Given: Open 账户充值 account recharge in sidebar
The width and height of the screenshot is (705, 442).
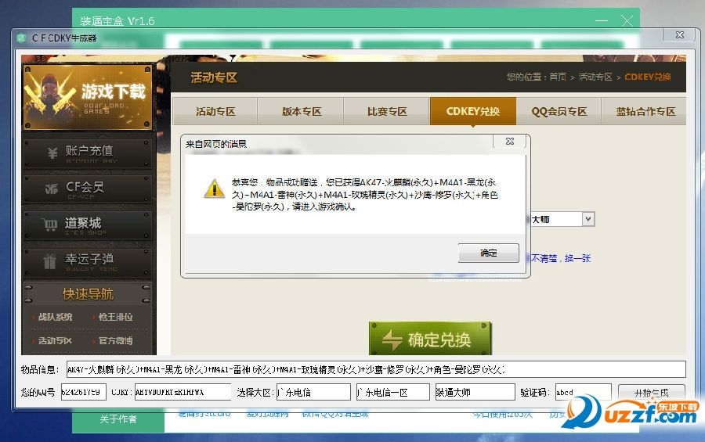Looking at the screenshot, I should (x=88, y=153).
